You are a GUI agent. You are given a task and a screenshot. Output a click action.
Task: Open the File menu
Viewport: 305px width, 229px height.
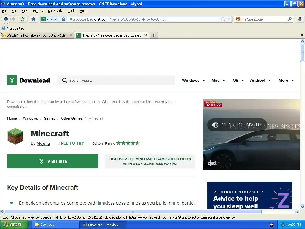pyautogui.click(x=4, y=11)
